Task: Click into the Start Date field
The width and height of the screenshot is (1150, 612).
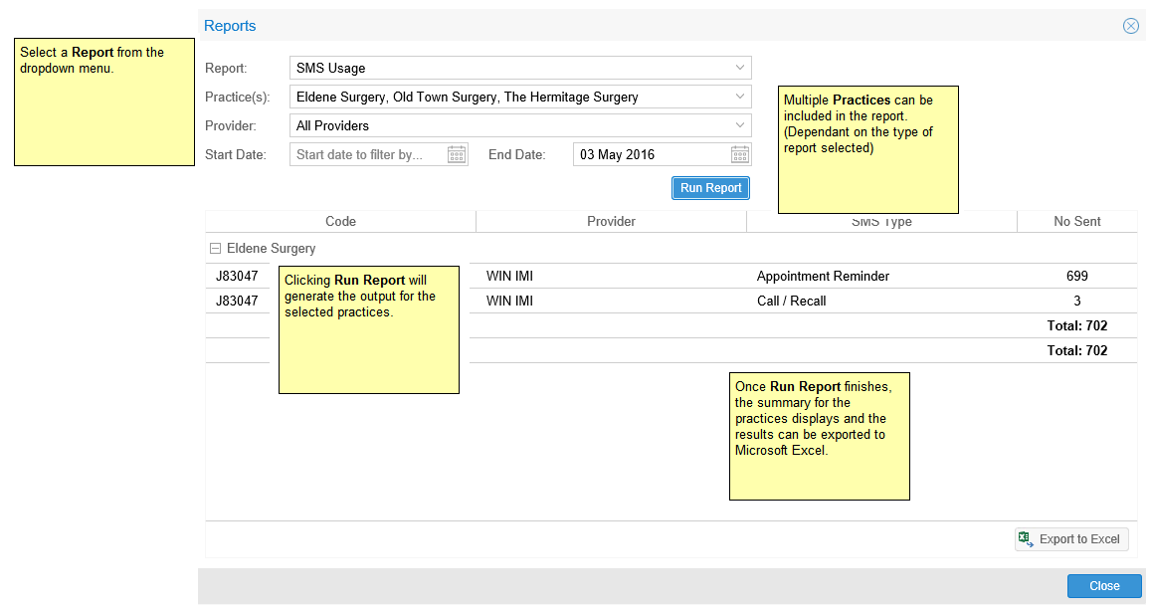Action: tap(368, 154)
